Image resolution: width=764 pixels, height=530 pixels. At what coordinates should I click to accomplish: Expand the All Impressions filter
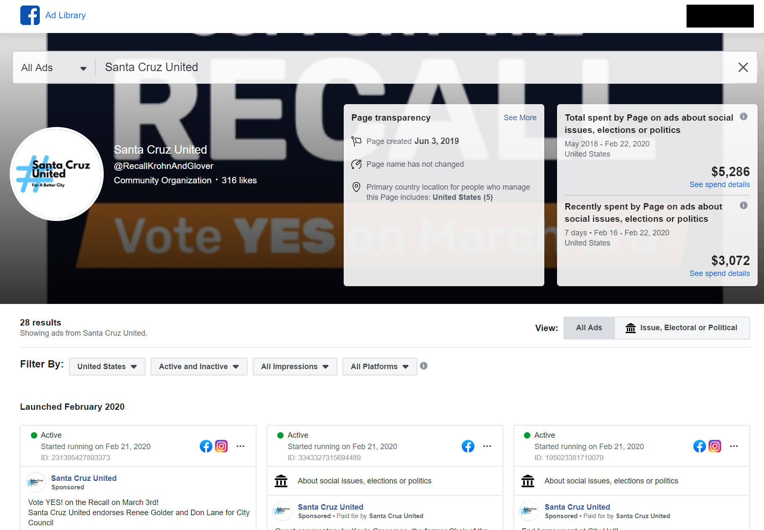pos(295,367)
